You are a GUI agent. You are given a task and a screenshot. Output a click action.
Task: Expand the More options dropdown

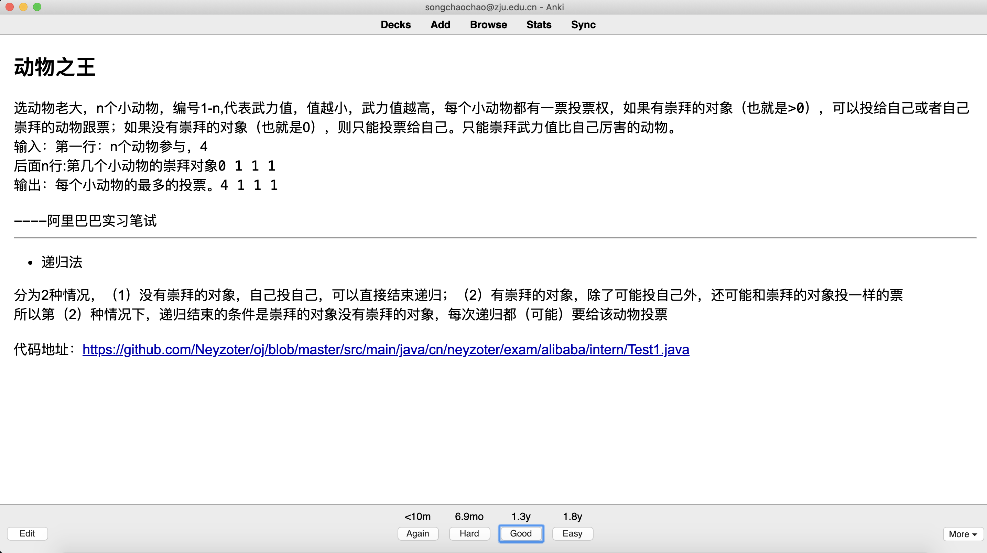963,533
